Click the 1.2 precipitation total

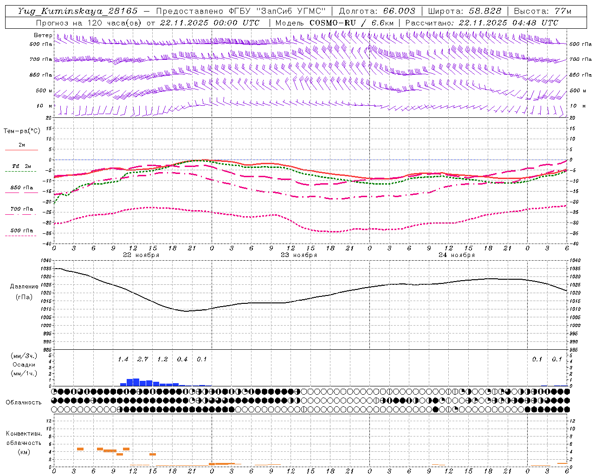click(162, 359)
